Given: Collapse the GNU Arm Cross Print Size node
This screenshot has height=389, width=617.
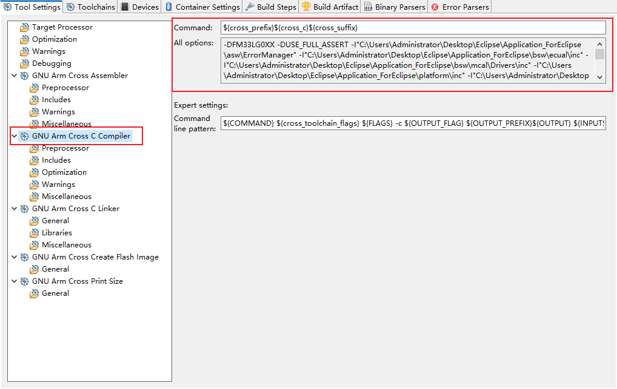Looking at the screenshot, I should (14, 281).
